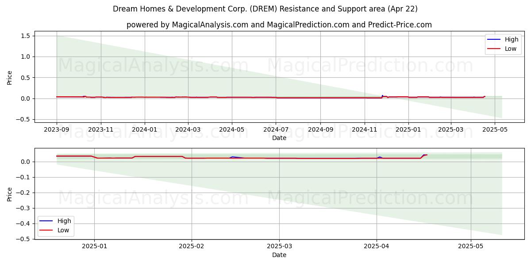The height and width of the screenshot is (265, 531).
Task: Click the 2024-01 tick label on upper x-axis
Action: (145, 130)
